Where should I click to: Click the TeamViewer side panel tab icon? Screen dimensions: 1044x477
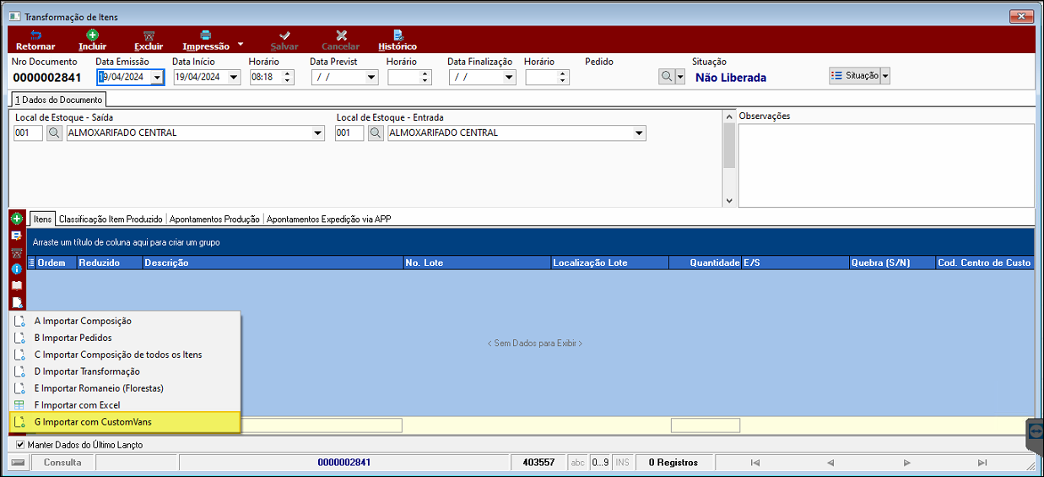tap(1036, 431)
